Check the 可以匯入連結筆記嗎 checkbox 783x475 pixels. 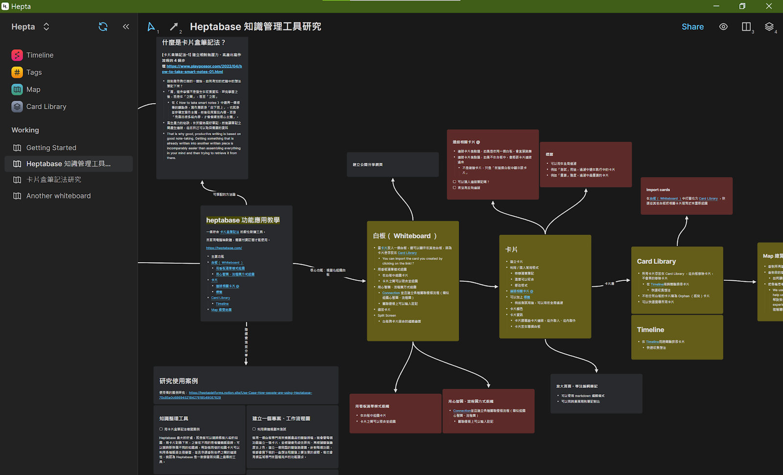[x=454, y=181]
